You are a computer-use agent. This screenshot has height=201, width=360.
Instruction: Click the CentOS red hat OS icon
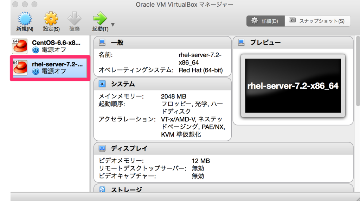point(20,46)
